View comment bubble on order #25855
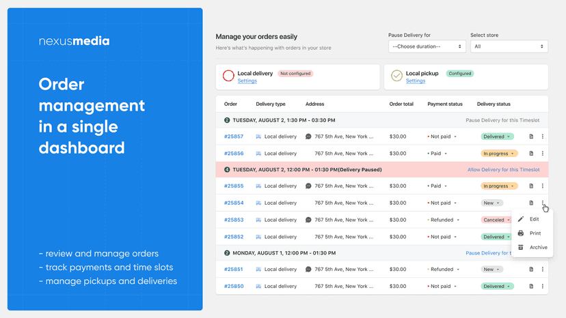 [x=308, y=186]
